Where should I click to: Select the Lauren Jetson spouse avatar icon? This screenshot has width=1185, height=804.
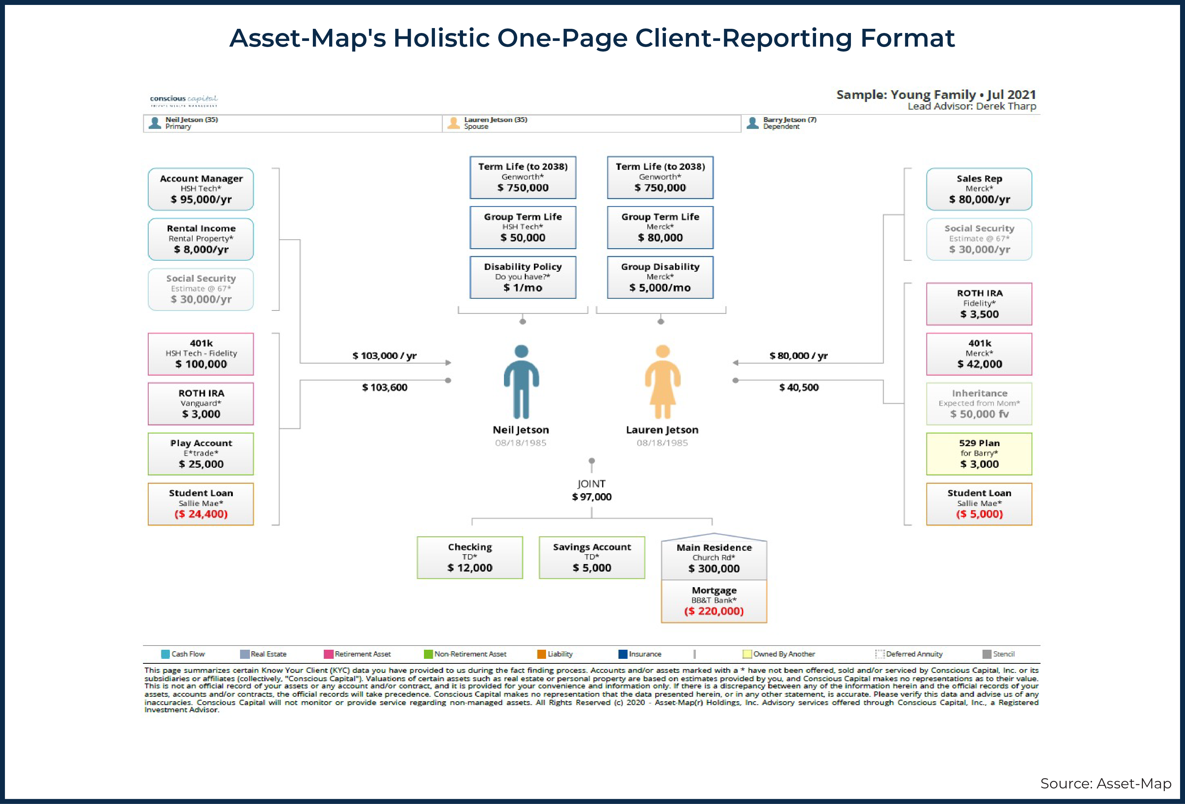coord(453,123)
